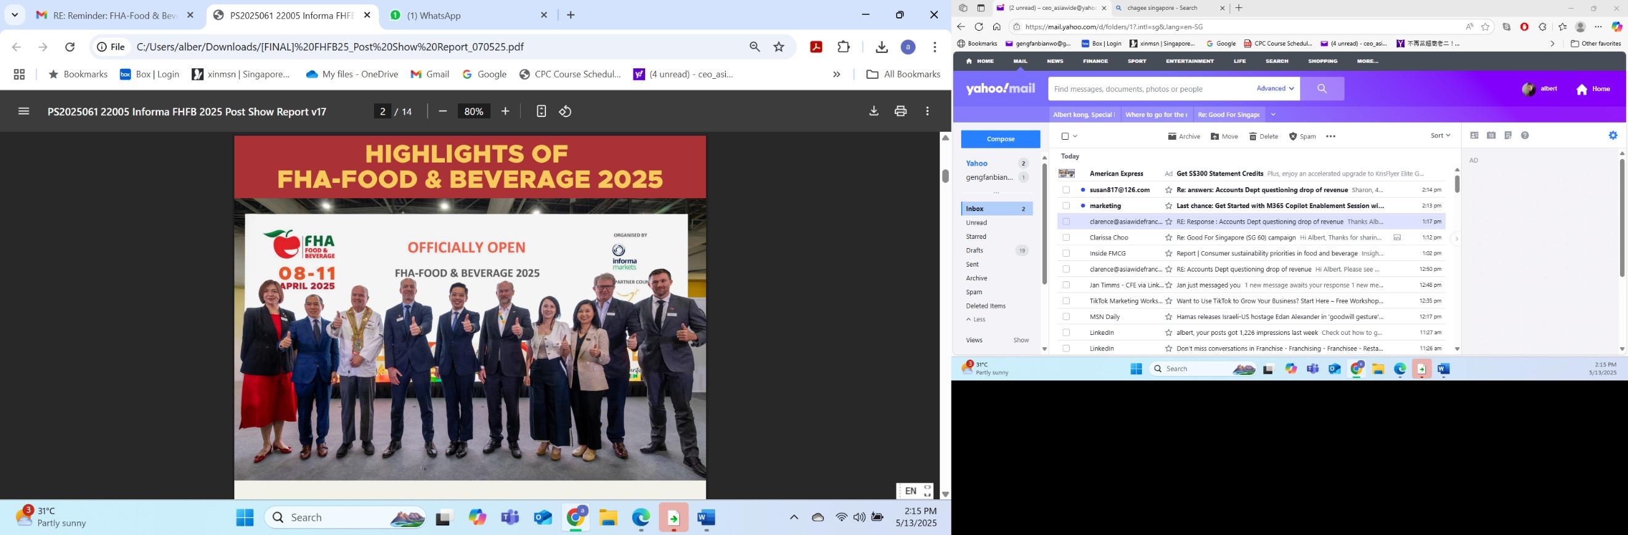Open the 'Where to go for the' message tab
1628x535 pixels.
pyautogui.click(x=1156, y=115)
